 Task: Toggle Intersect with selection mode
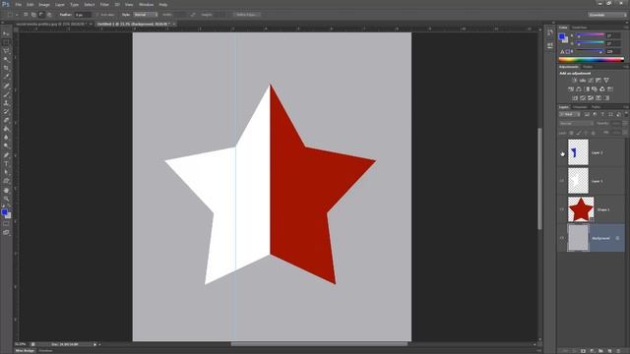pyautogui.click(x=49, y=15)
